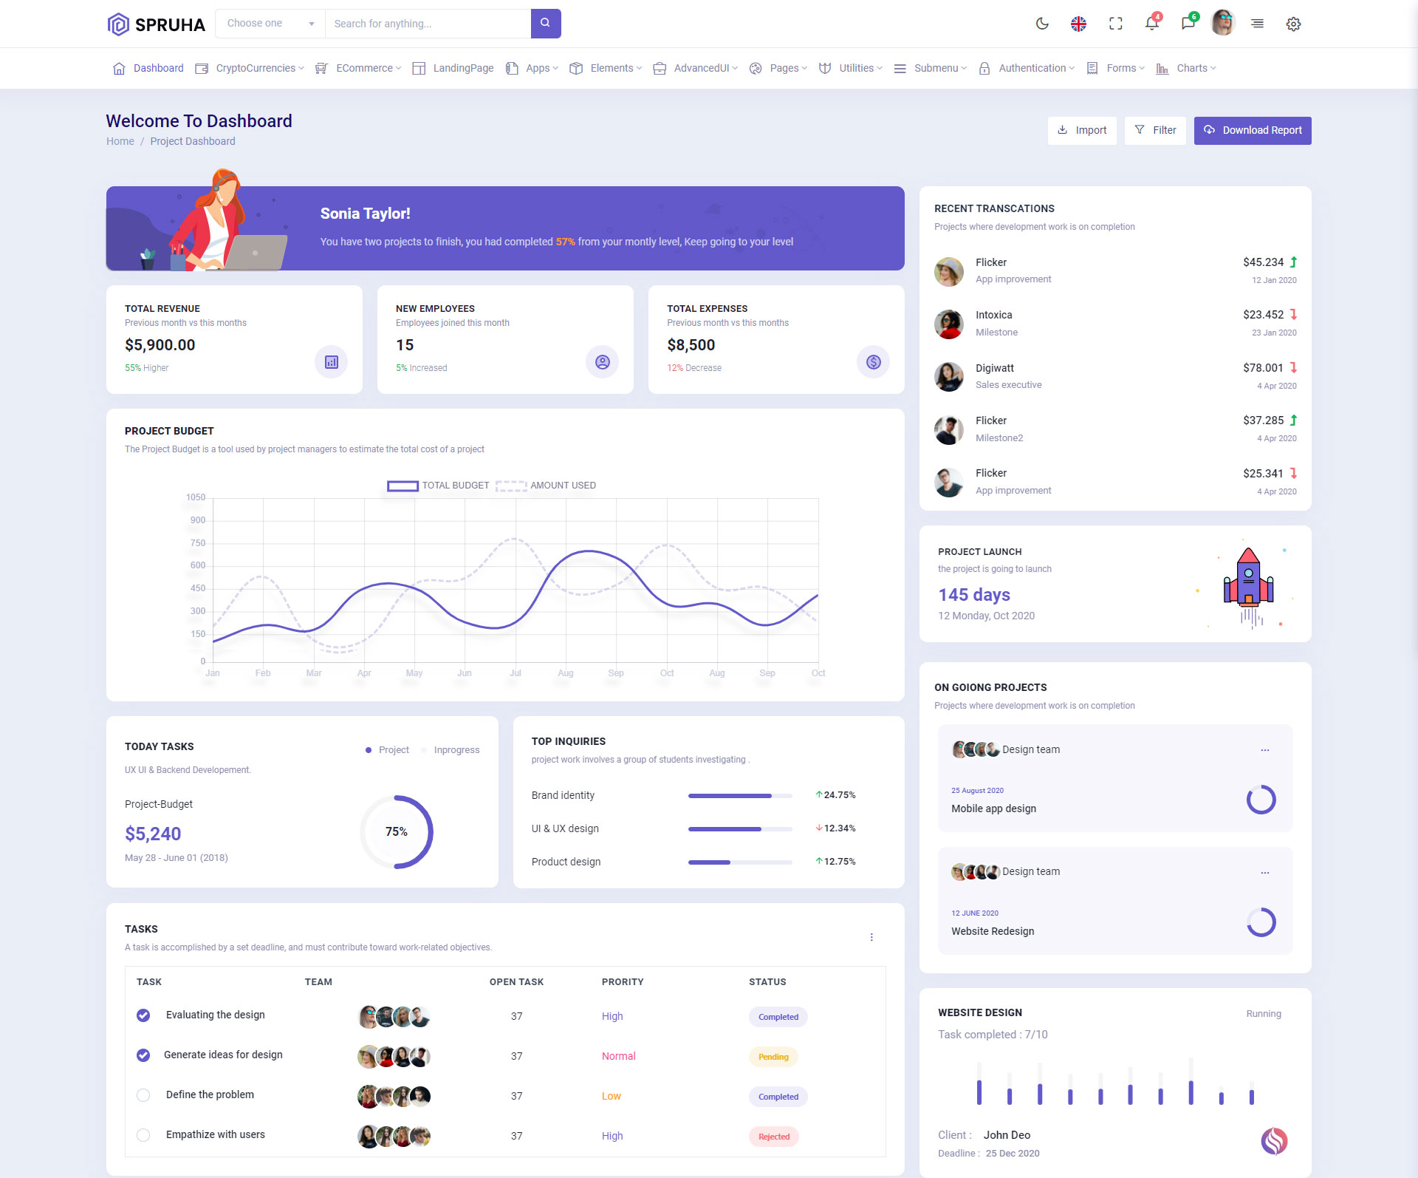Screen dimensions: 1418x1178
Task: Open the notifications bell
Action: (x=1151, y=24)
